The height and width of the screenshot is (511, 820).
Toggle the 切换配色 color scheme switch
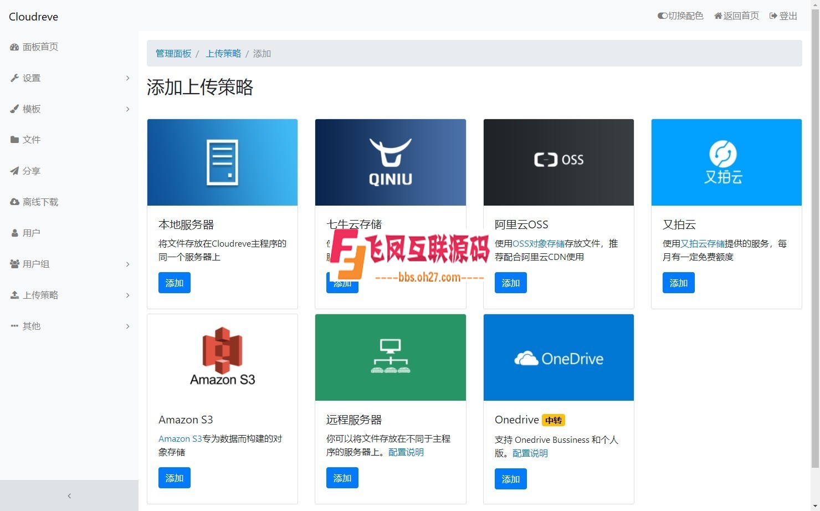point(662,16)
